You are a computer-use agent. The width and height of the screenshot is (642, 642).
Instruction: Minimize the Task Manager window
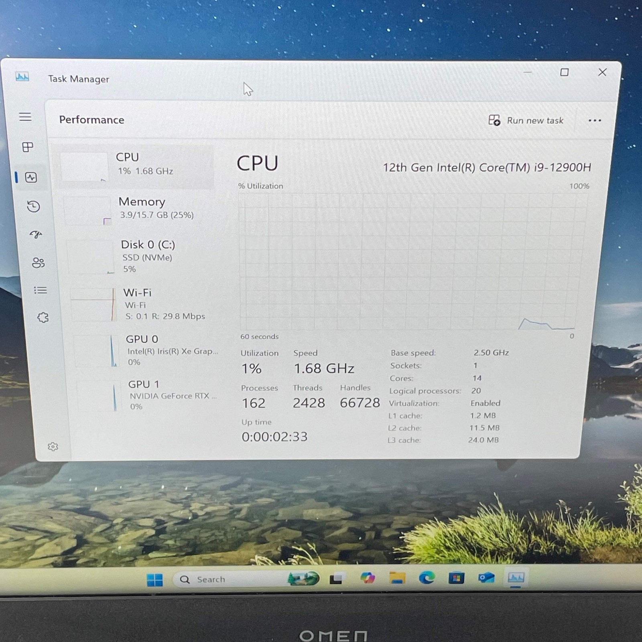tap(528, 72)
